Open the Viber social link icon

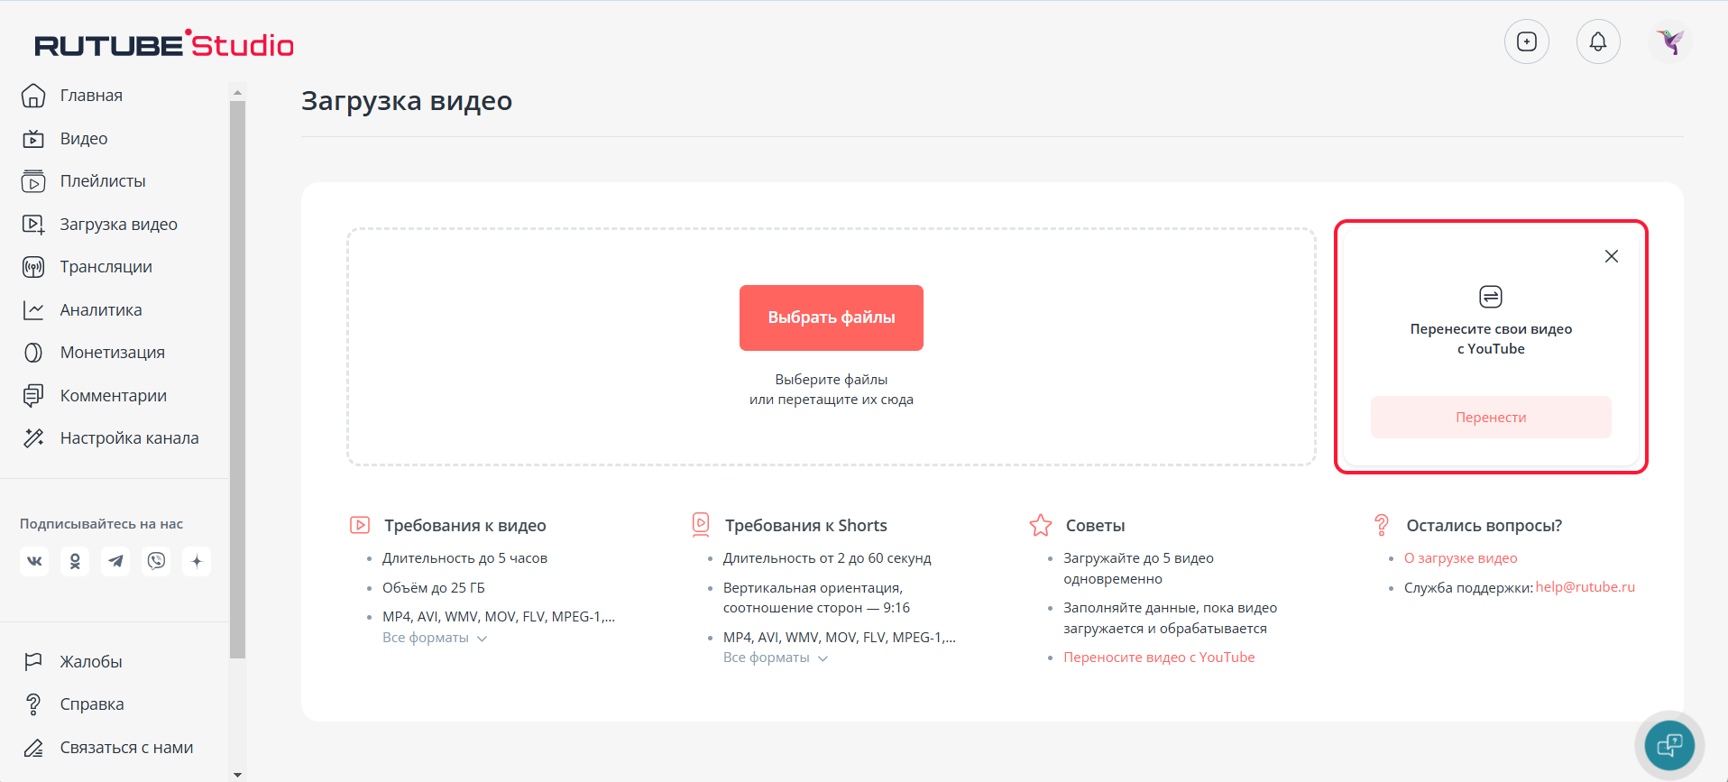(x=156, y=561)
